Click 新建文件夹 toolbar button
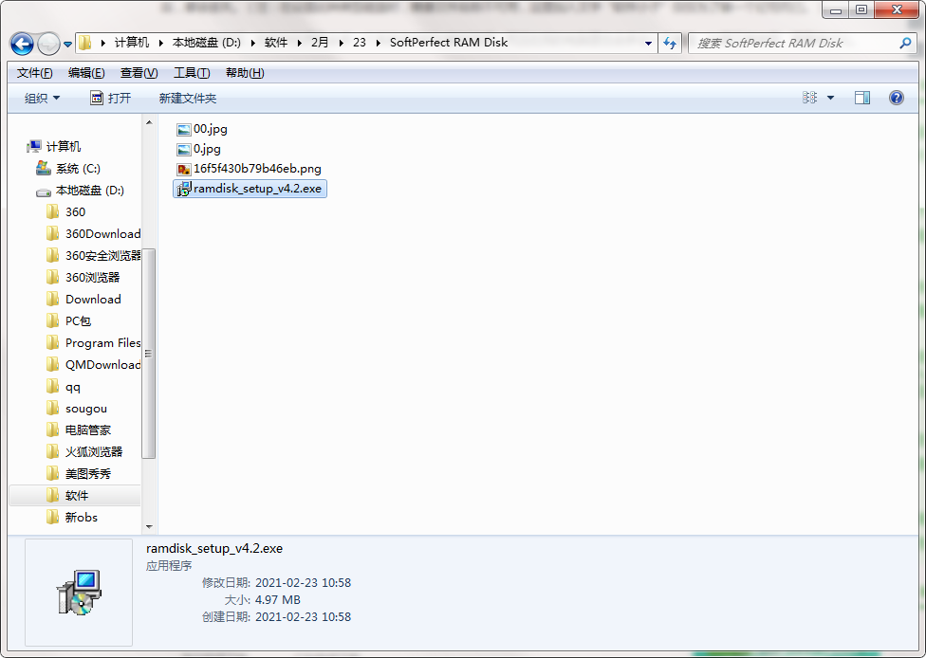 tap(188, 98)
